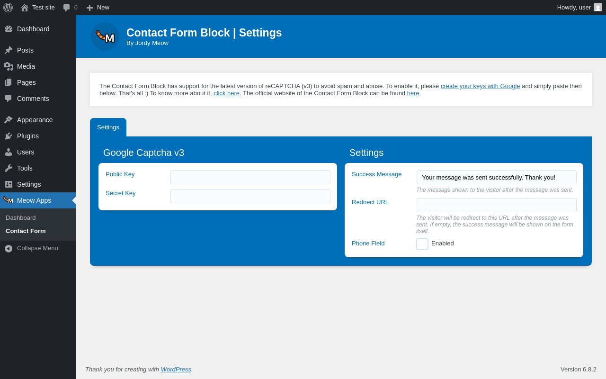
Task: Follow the create your keys with Google link
Action: click(480, 86)
